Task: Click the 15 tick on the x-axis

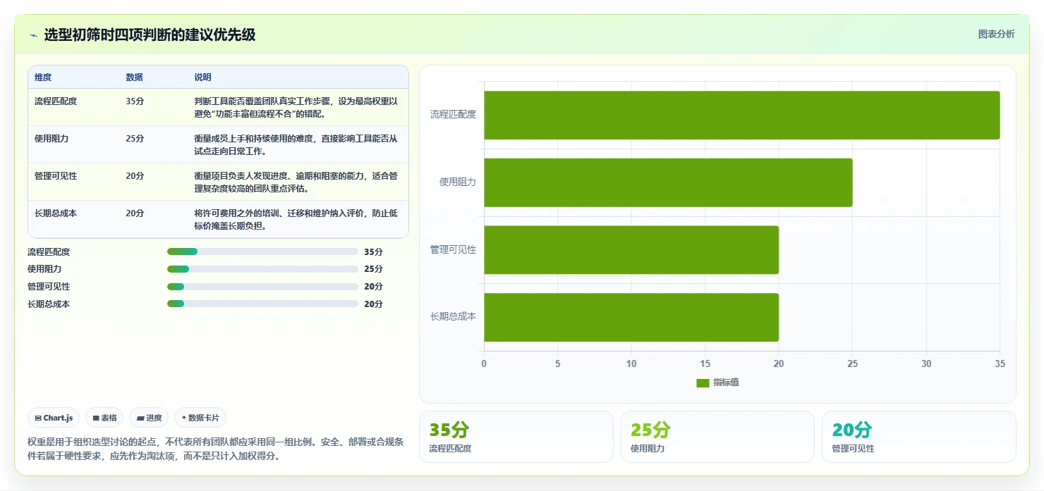Action: click(x=705, y=363)
